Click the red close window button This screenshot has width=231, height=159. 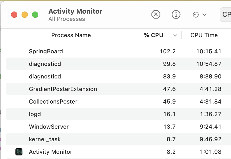(x=14, y=15)
